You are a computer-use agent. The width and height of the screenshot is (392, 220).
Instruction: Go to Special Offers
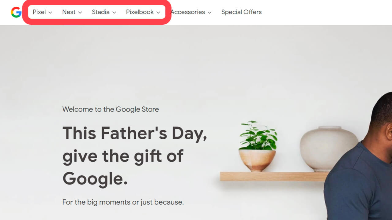241,12
